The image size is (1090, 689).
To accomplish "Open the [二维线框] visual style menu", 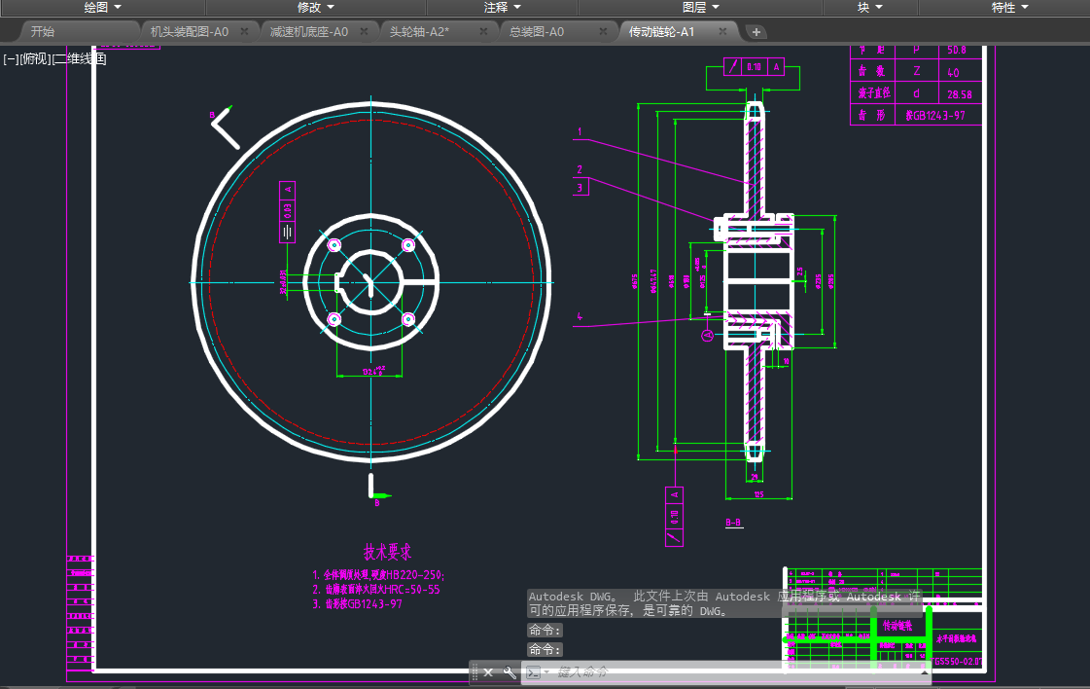I will [80, 59].
